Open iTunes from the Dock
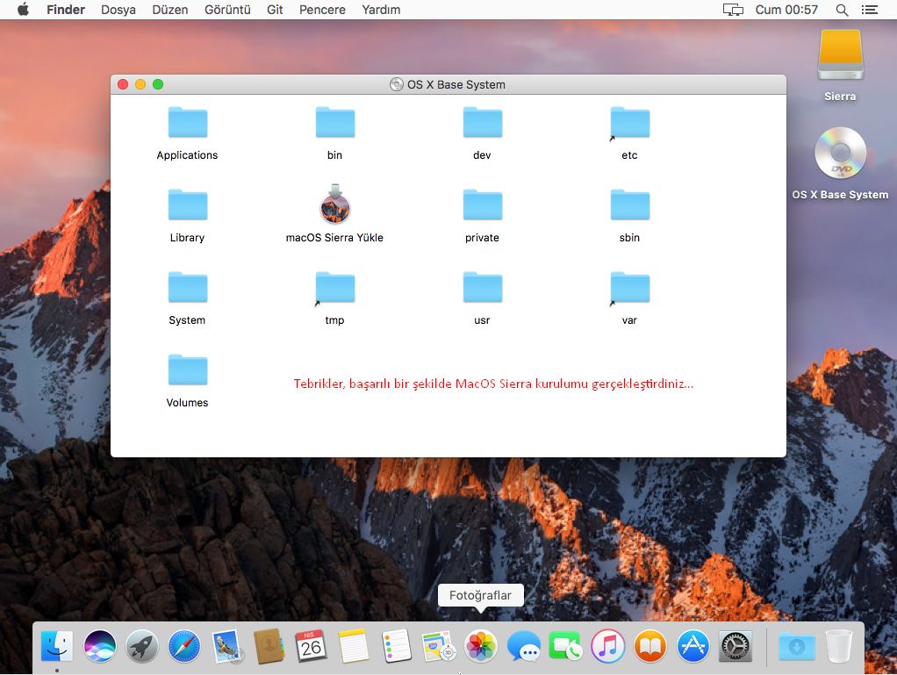This screenshot has height=675, width=897. pos(607,648)
